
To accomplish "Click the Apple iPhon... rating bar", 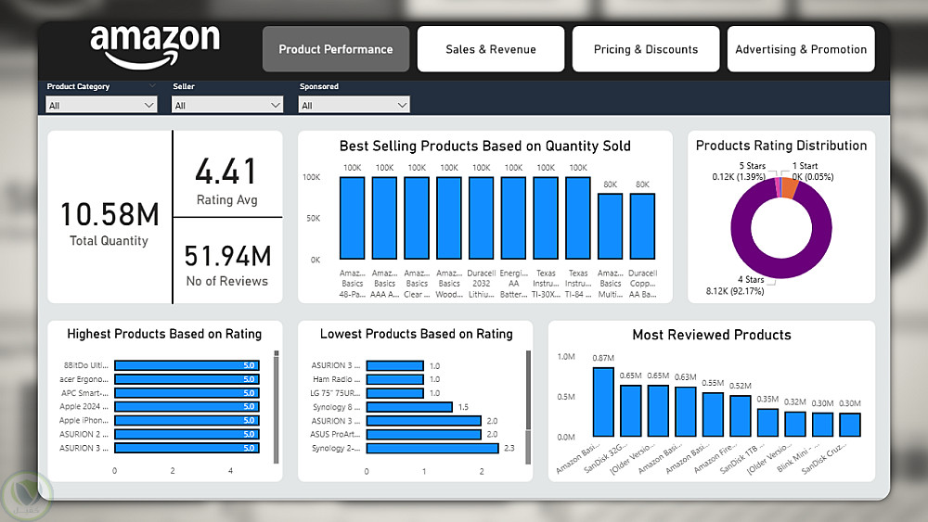I will (187, 420).
